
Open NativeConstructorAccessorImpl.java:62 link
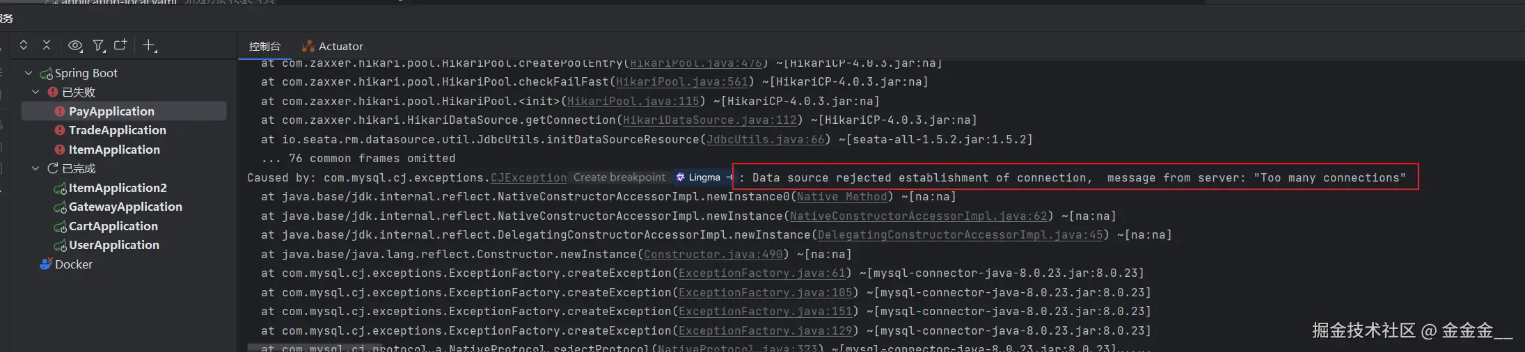919,216
